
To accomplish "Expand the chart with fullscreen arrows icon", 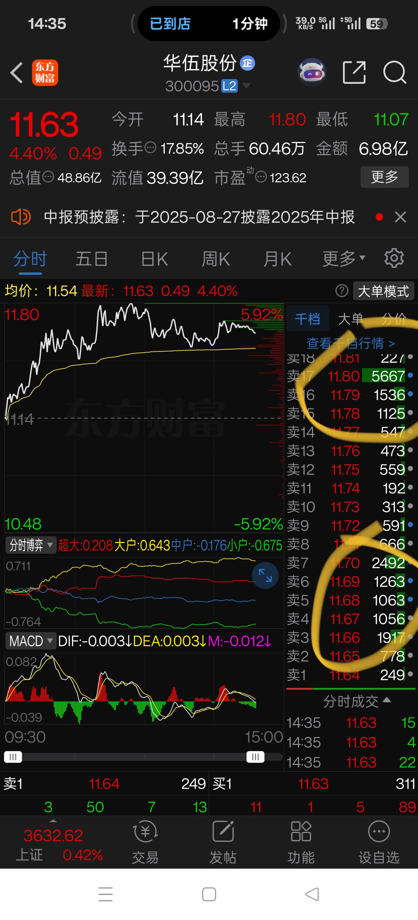I will point(265,575).
